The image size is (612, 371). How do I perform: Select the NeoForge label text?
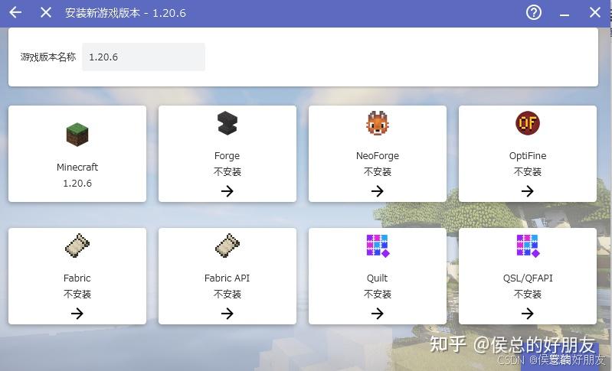377,156
